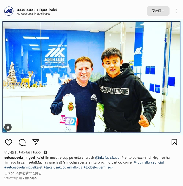The height and width of the screenshot is (186, 183).
Task: Open comments with the speech bubble icon
Action: (x=22, y=142)
